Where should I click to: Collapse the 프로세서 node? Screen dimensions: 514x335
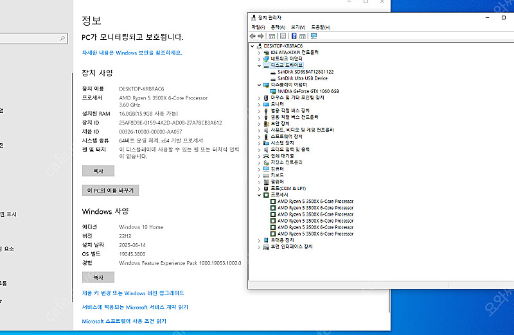pos(259,195)
